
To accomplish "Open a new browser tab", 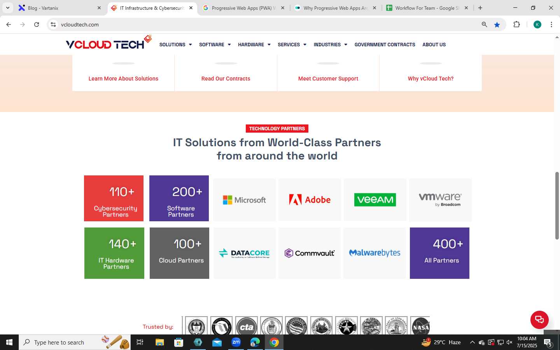I will pyautogui.click(x=480, y=8).
